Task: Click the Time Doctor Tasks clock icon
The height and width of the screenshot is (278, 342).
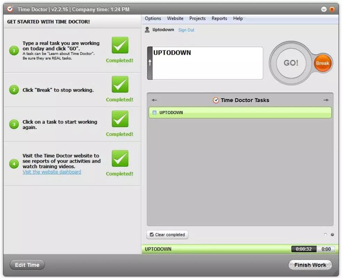Action: point(216,100)
